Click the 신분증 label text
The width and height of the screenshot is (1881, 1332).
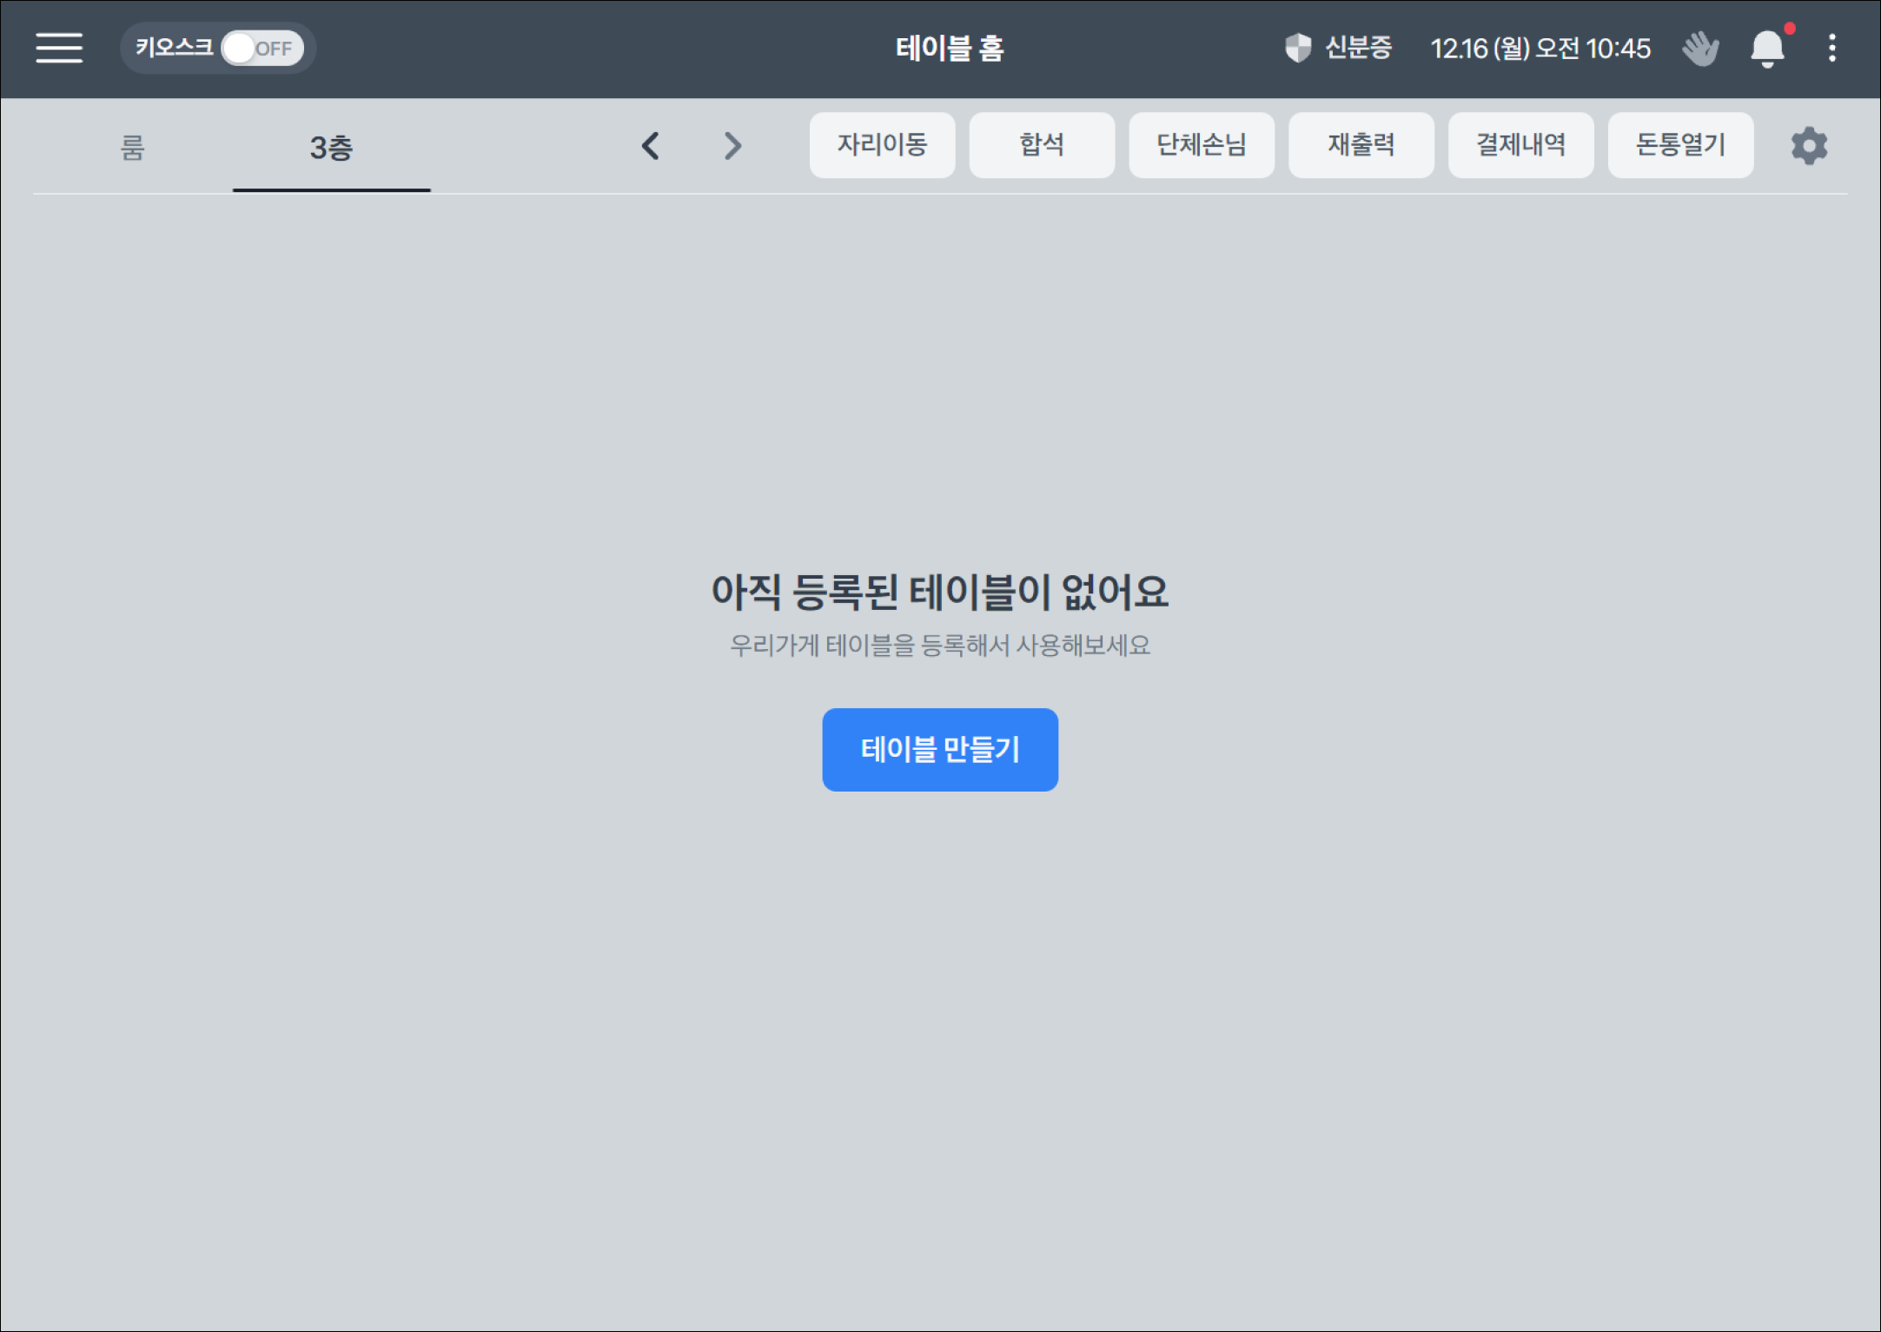tap(1358, 48)
